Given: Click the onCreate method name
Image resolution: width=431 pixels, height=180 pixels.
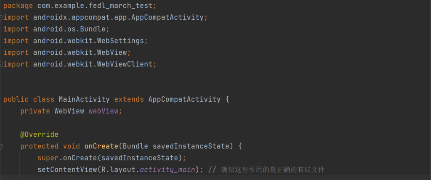Looking at the screenshot, I should click(101, 146).
